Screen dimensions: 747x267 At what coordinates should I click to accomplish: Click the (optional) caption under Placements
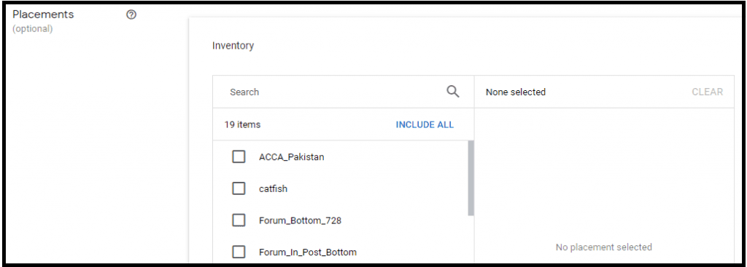pyautogui.click(x=32, y=28)
